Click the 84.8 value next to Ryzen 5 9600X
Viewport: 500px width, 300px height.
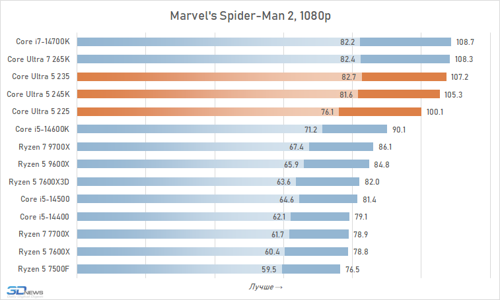click(382, 164)
